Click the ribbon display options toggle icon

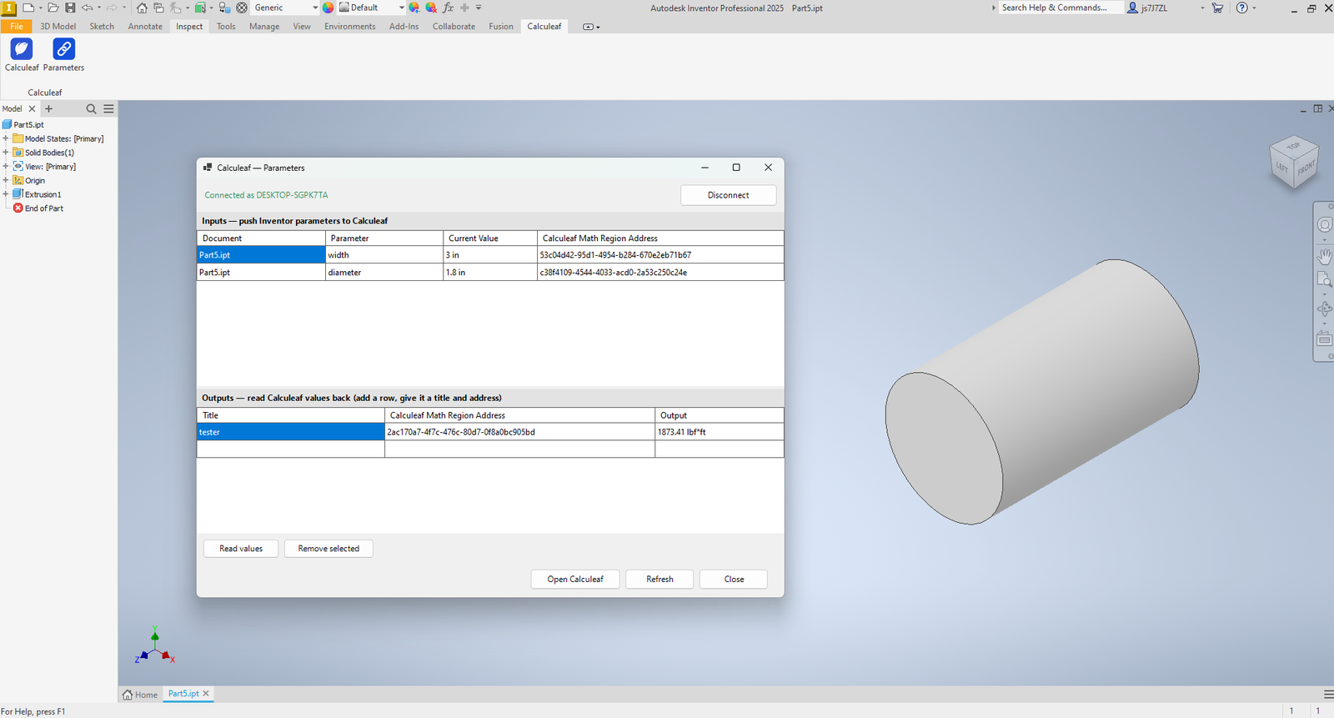point(589,27)
